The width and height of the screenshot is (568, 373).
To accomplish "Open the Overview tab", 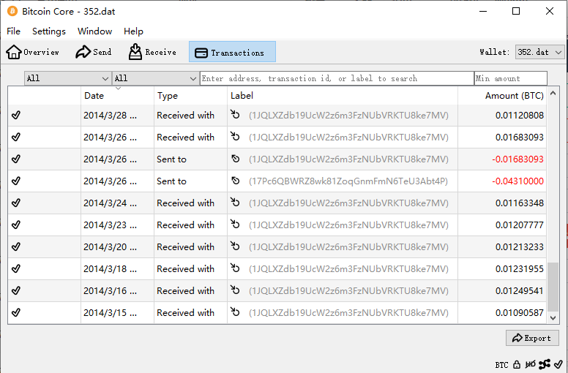I will tap(33, 52).
